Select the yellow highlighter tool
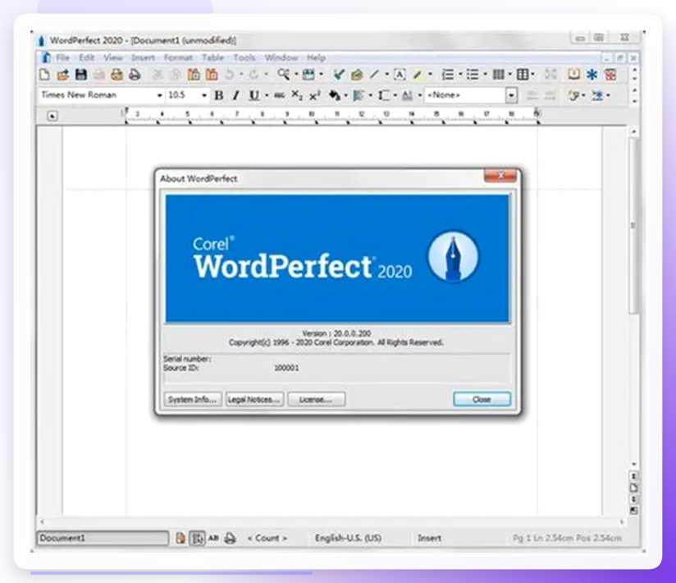 418,75
